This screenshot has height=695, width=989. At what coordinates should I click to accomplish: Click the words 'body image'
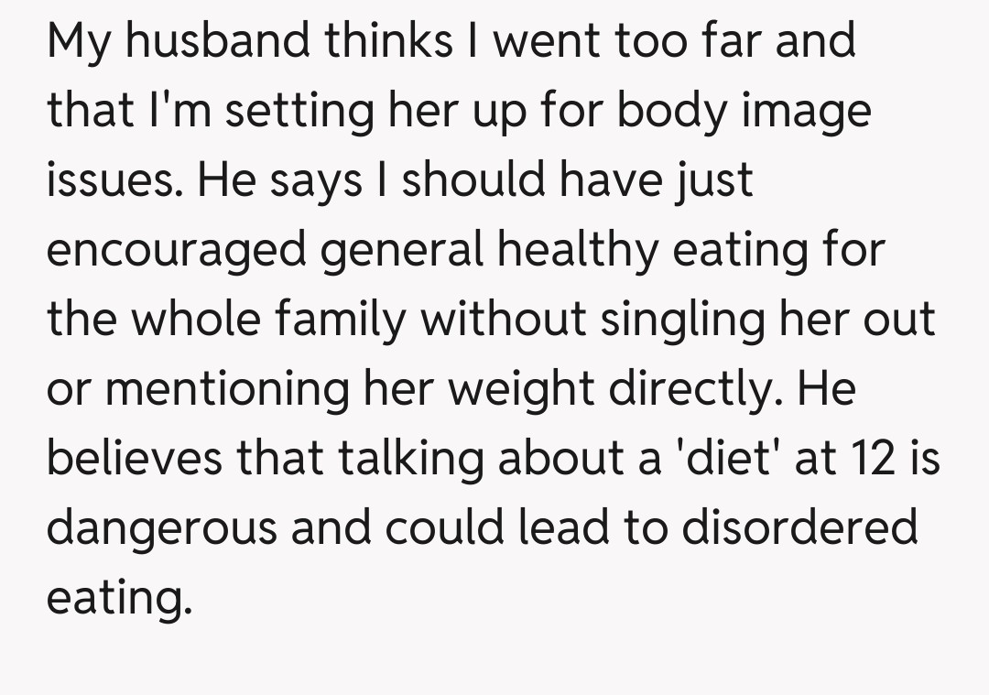744,111
